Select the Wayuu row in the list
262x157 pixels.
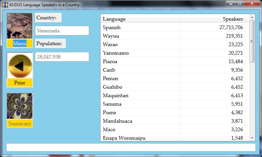point(174,36)
